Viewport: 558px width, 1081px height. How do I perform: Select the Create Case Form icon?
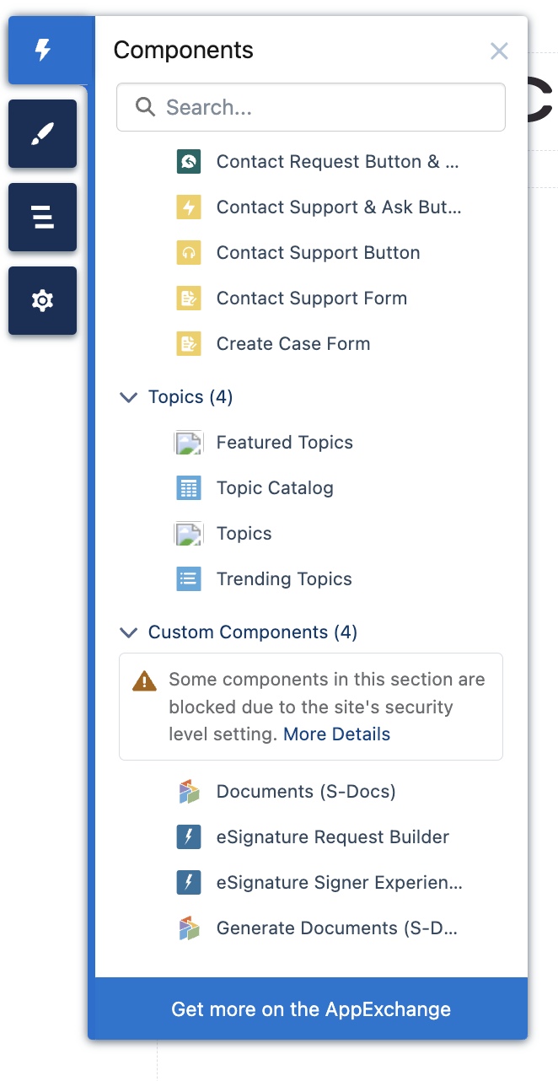(189, 343)
